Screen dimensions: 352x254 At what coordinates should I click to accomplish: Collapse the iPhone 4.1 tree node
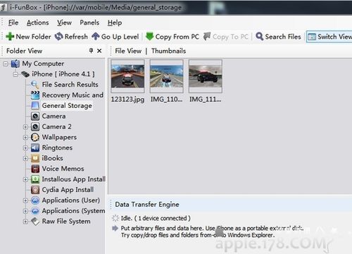15,74
